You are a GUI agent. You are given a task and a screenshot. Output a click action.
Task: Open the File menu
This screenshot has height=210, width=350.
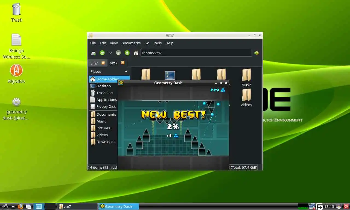(x=93, y=43)
